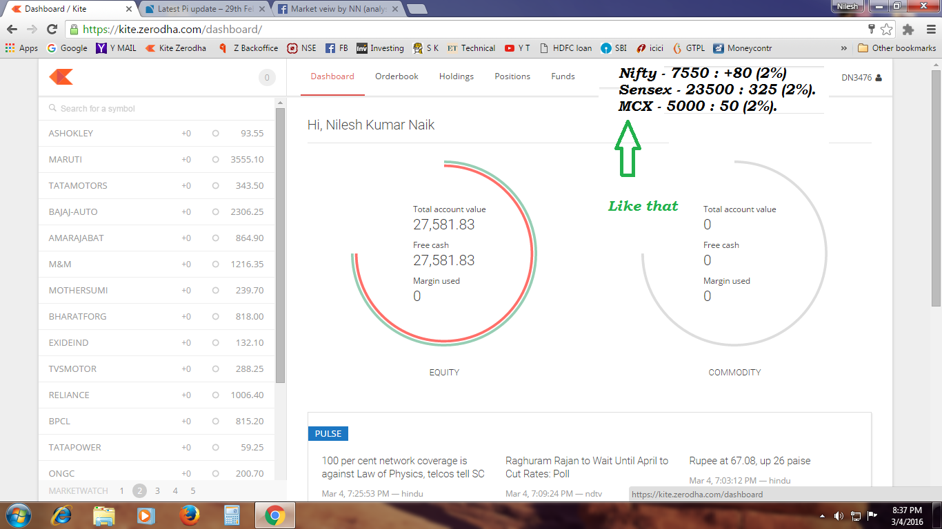Launch Internet Explorer from the taskbar
942x529 pixels.
(62, 515)
